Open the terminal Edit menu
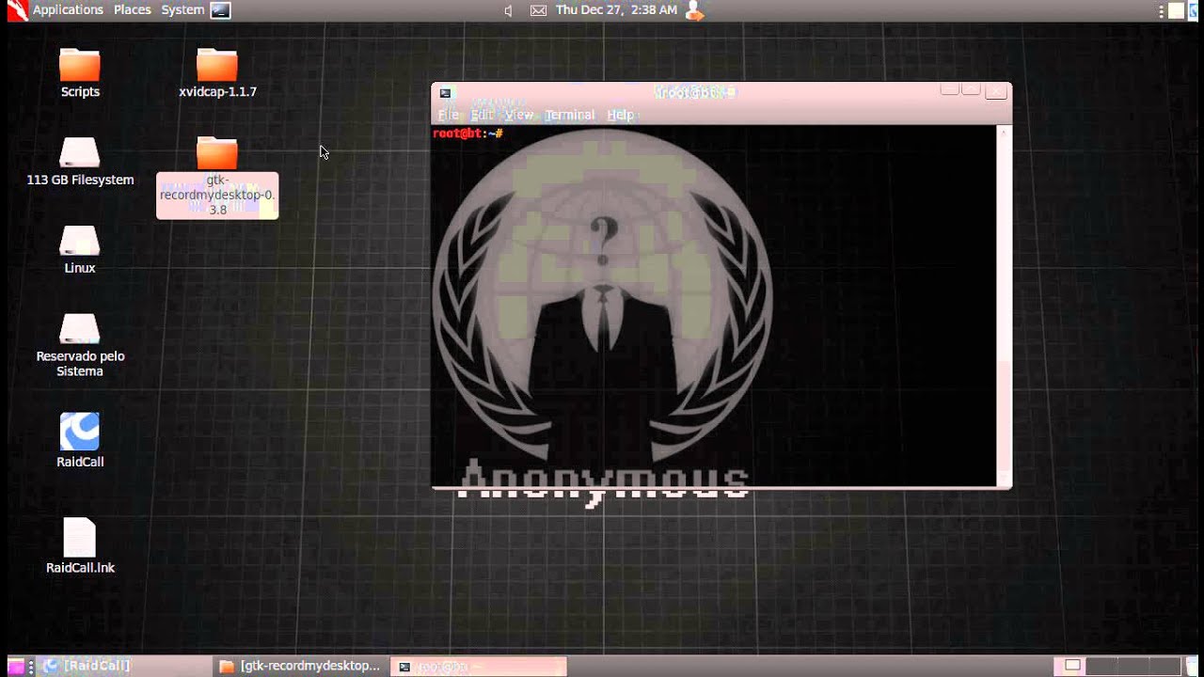The height and width of the screenshot is (677, 1204). [x=482, y=115]
